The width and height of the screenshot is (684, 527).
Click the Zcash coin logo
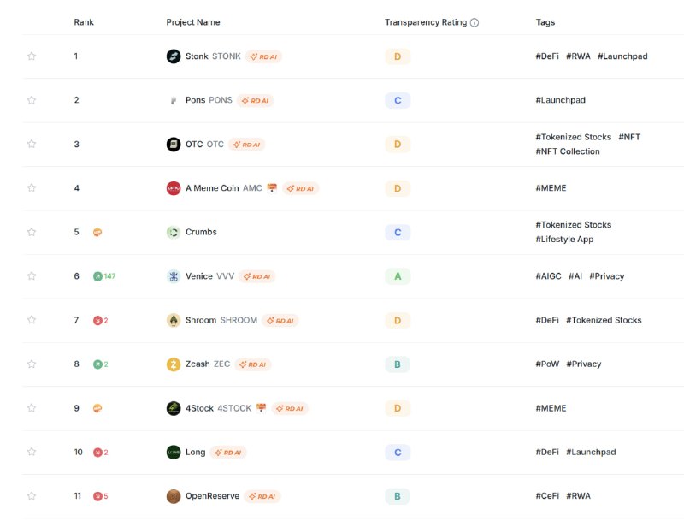(174, 364)
